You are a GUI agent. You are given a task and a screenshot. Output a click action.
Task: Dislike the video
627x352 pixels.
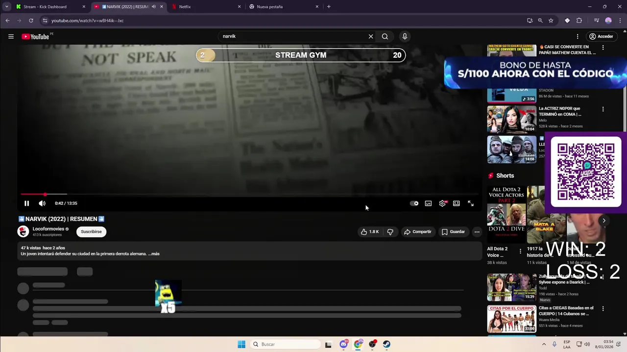coord(390,232)
